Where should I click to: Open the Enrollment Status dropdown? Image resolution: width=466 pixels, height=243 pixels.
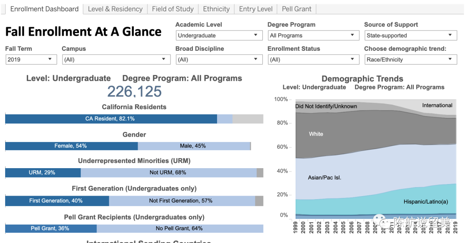coord(313,60)
